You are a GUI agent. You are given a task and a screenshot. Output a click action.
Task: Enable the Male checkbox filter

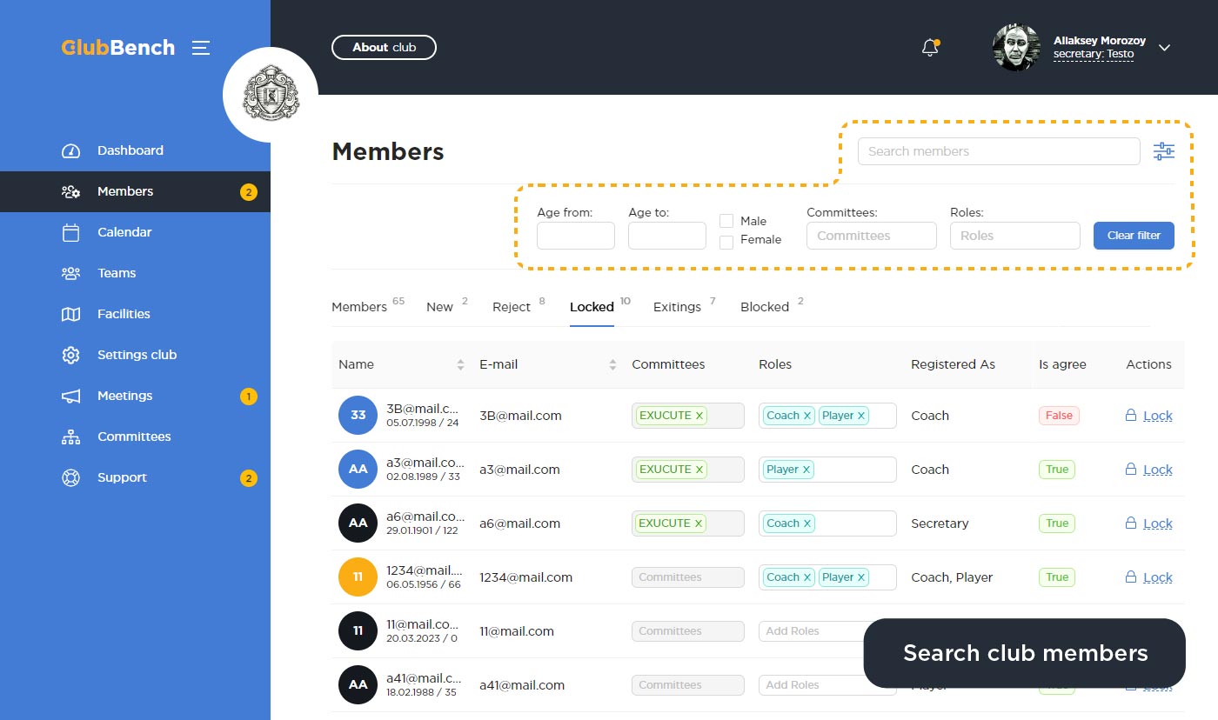click(726, 221)
